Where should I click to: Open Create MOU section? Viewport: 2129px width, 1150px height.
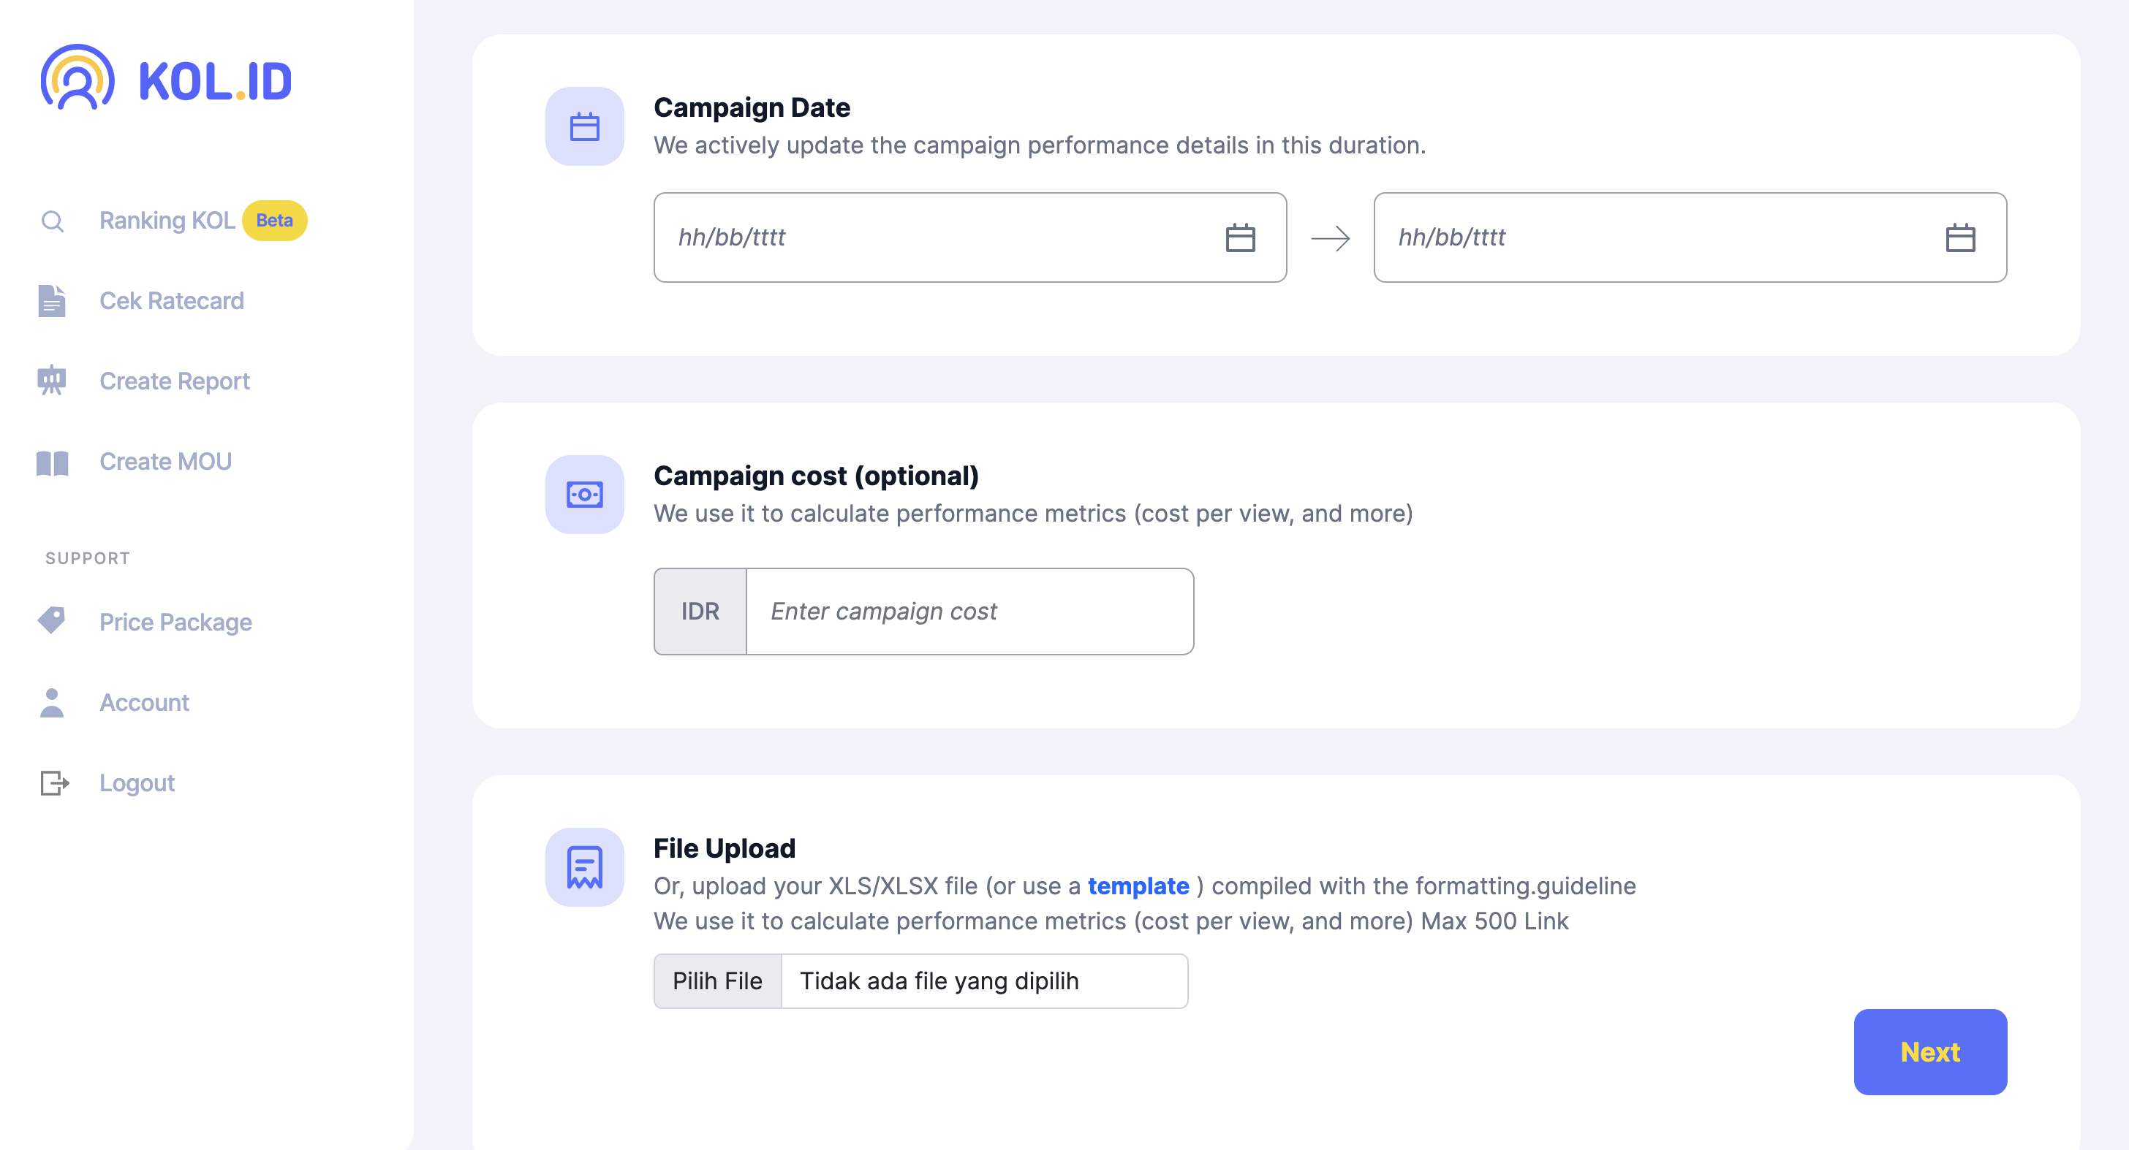(165, 462)
